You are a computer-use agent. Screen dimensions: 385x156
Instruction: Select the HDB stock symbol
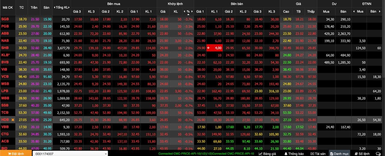click(5, 120)
